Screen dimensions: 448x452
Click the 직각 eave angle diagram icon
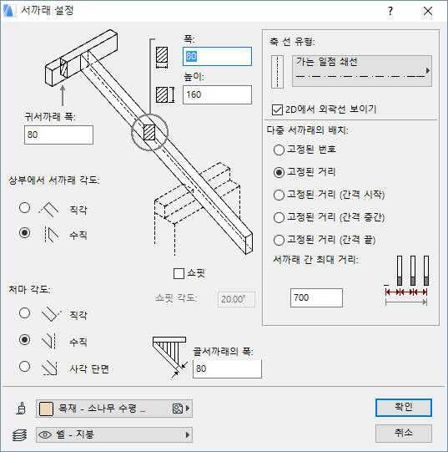pos(51,313)
